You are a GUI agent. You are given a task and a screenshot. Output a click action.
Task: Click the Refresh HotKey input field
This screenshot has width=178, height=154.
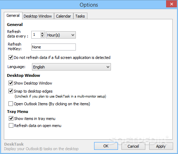pyautogui.click(x=53, y=47)
